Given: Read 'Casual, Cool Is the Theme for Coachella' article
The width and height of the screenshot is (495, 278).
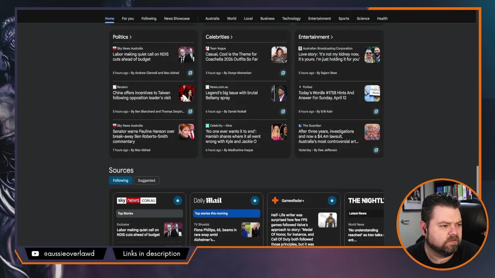Looking at the screenshot, I should pyautogui.click(x=232, y=57).
